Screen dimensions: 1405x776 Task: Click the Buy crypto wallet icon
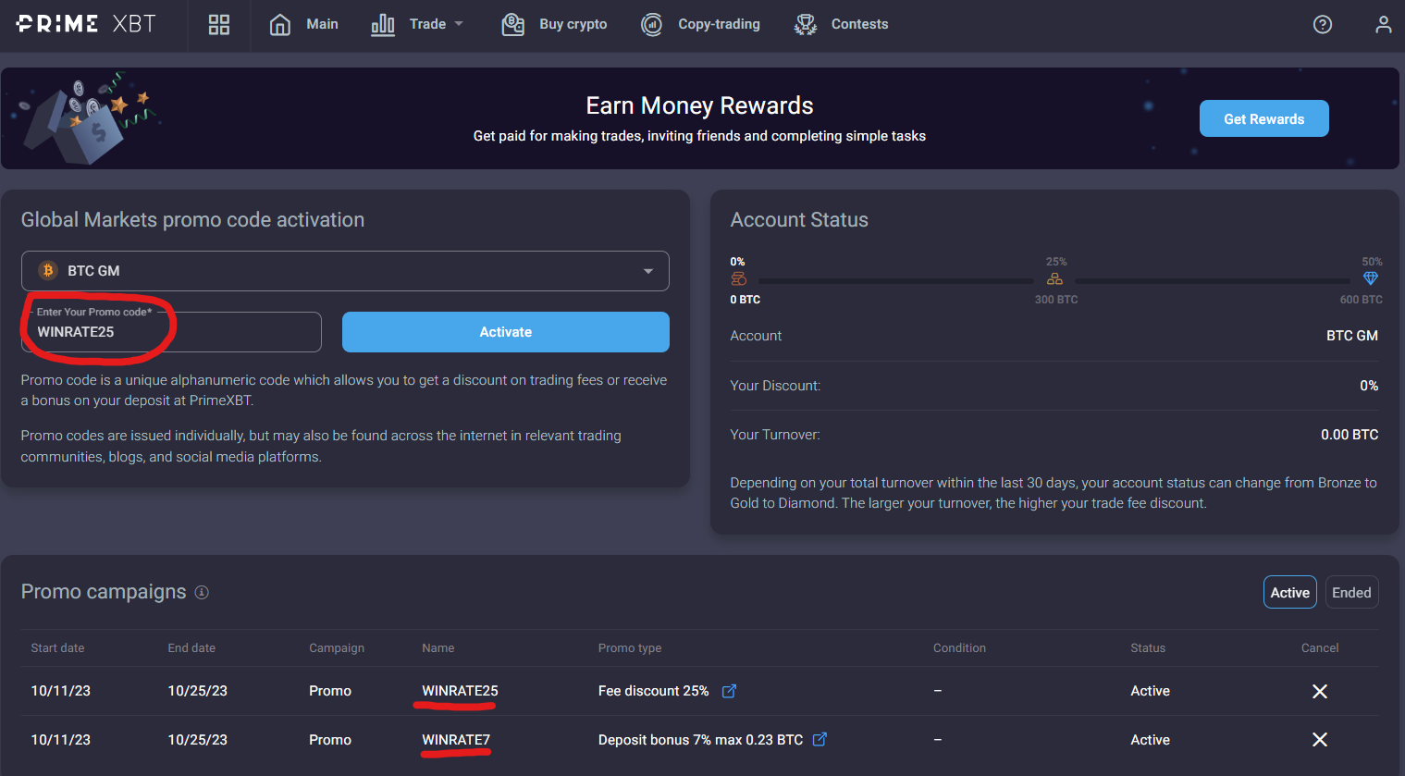click(513, 25)
